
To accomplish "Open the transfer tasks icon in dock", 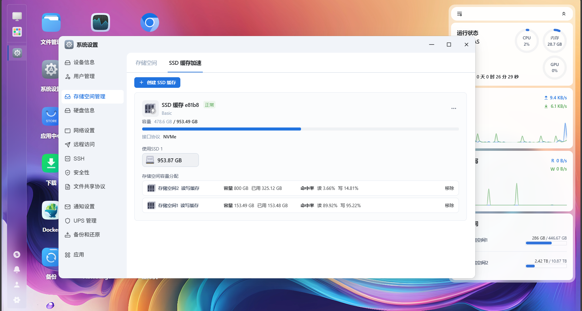I will (17, 255).
